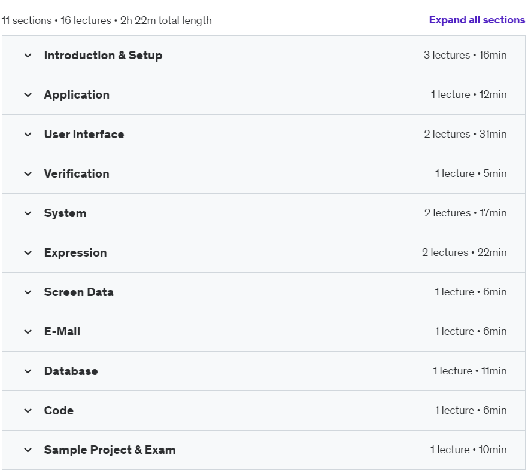Select the "2 lectures • 31min" text
The height and width of the screenshot is (473, 528).
point(465,134)
